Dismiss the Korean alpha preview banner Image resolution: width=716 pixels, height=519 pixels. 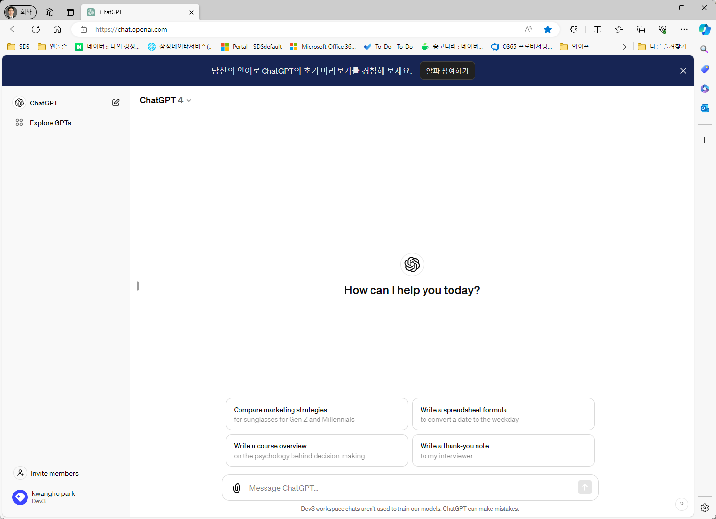(683, 71)
